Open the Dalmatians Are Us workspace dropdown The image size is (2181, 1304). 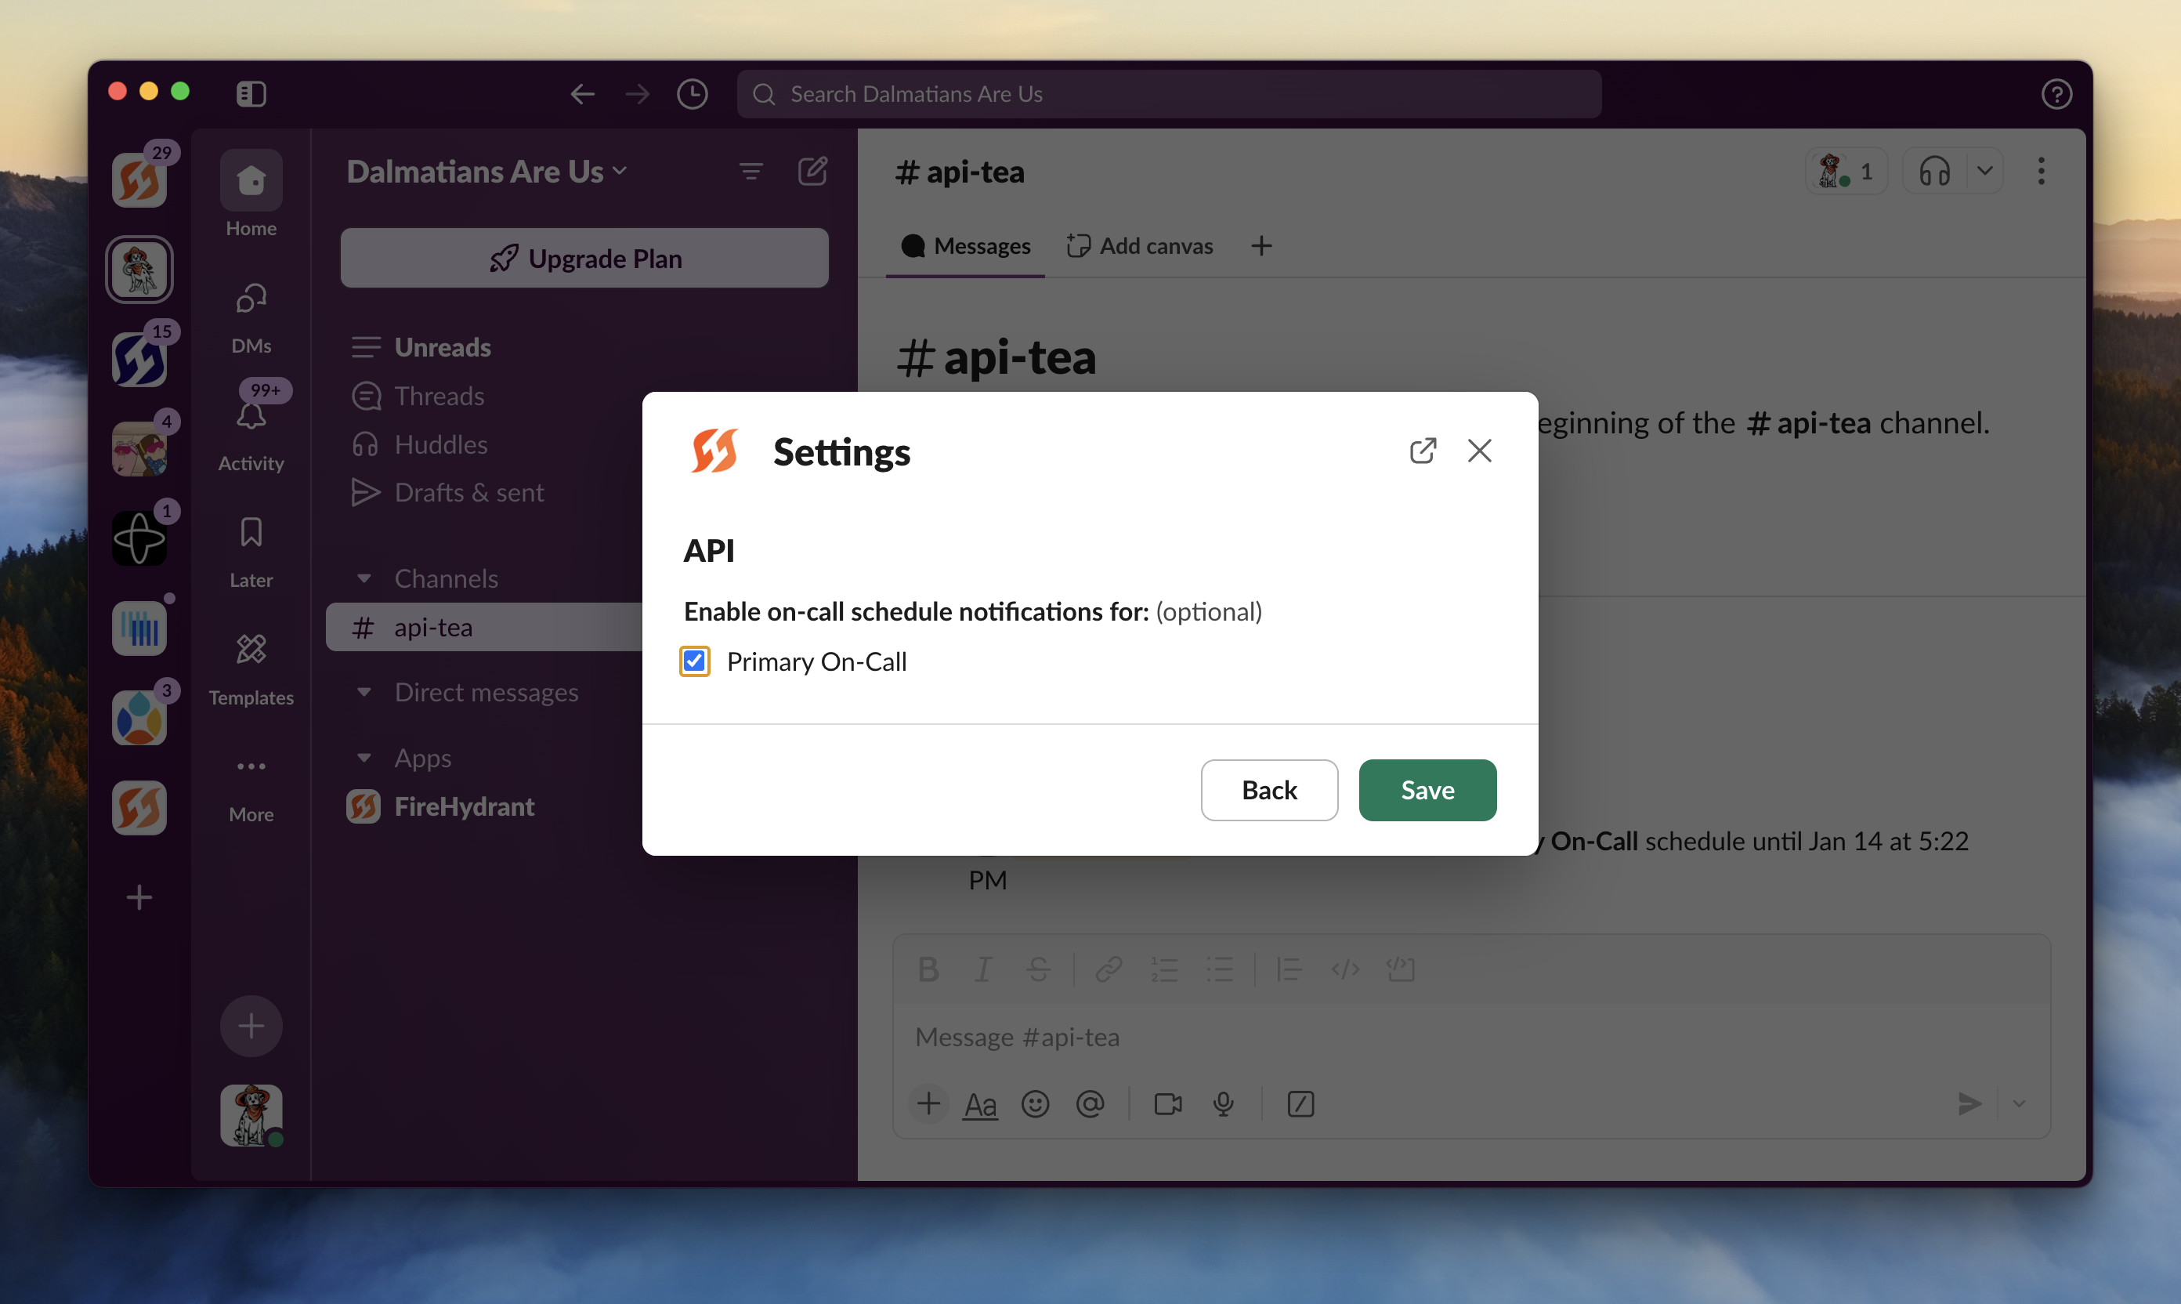486,172
